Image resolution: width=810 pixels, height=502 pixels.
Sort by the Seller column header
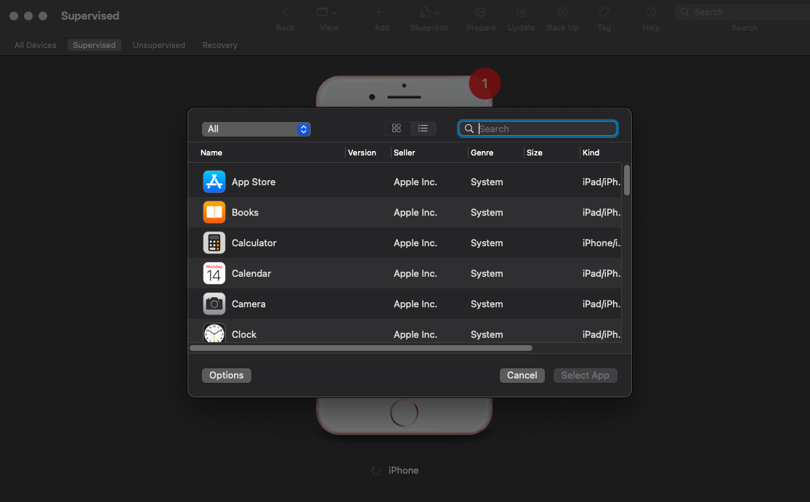pyautogui.click(x=404, y=153)
